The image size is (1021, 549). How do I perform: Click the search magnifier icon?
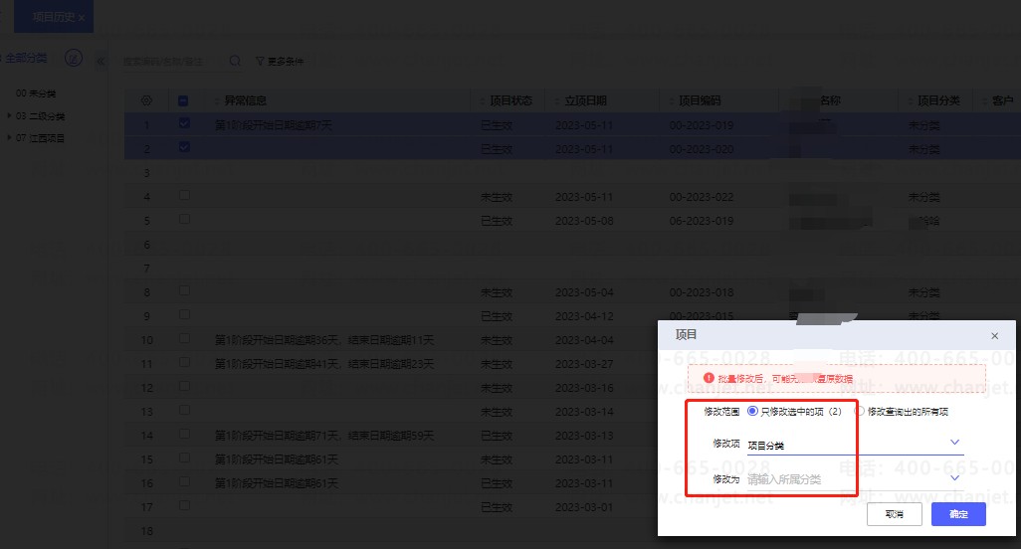point(235,61)
